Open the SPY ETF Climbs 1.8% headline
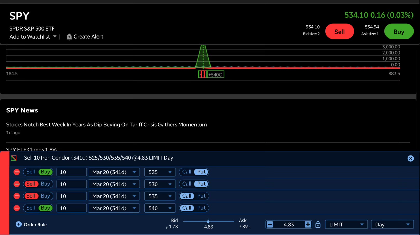420x235 pixels. 31,149
